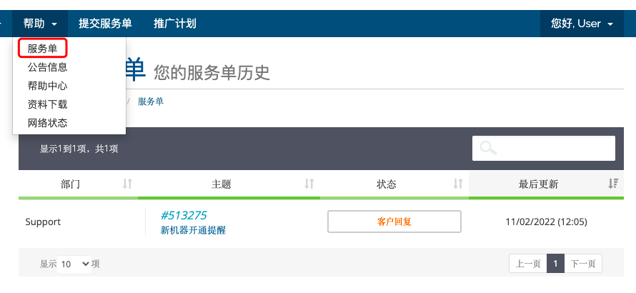This screenshot has height=293, width=636.
Task: Go to 提交服务单 in the navbar
Action: (105, 24)
